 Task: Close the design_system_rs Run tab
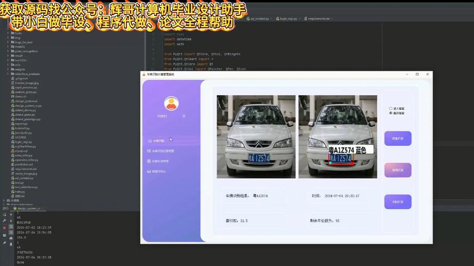tap(43, 209)
